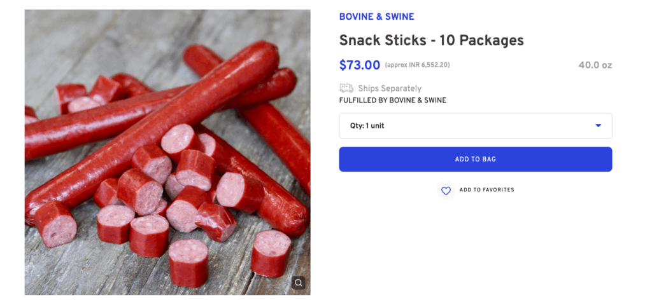Click the Snack Sticks - 10 Packages title
Screen dimensions: 652x307
coord(431,41)
